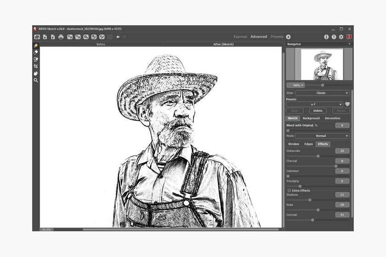Switch to Advanced mode
This screenshot has height=257, width=386.
[x=259, y=37]
